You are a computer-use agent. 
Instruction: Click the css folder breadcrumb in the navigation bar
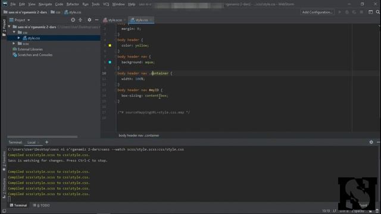(55, 12)
